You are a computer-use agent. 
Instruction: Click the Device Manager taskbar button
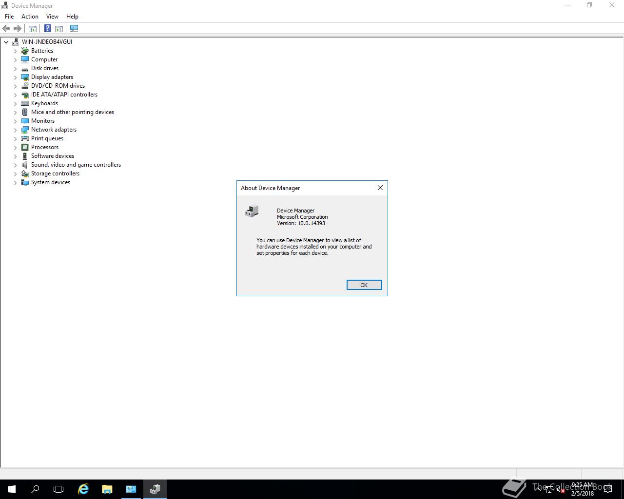click(155, 489)
